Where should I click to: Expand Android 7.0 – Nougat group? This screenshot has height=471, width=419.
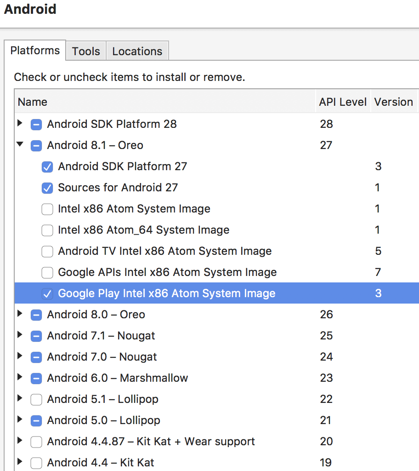coord(20,356)
